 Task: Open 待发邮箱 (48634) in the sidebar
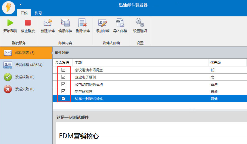tap(26, 65)
